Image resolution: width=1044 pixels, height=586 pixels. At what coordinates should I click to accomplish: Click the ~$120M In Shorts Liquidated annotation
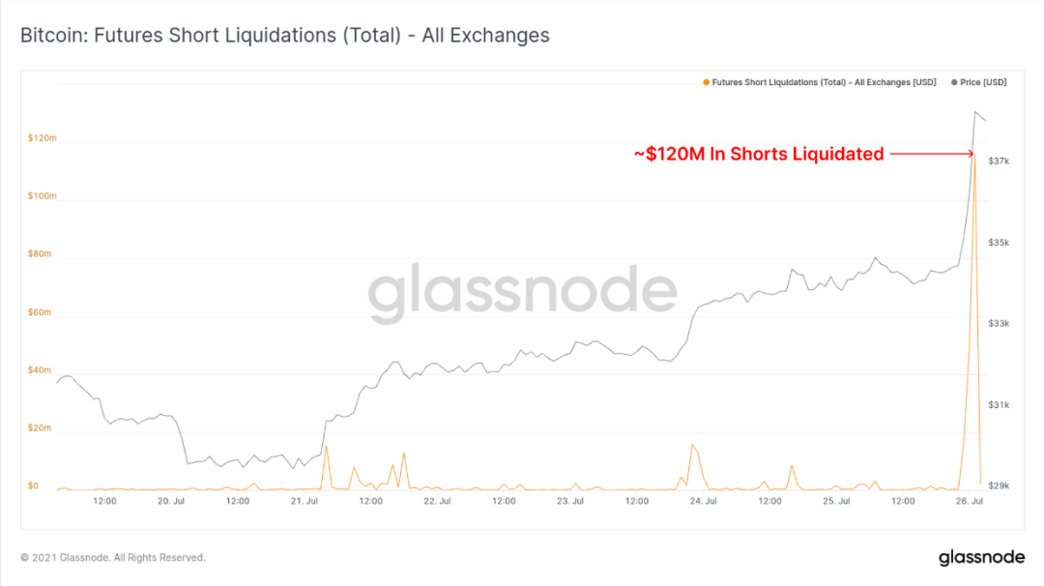pos(759,154)
